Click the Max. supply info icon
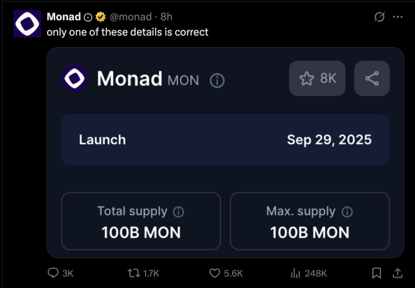The image size is (415, 288). tap(347, 212)
